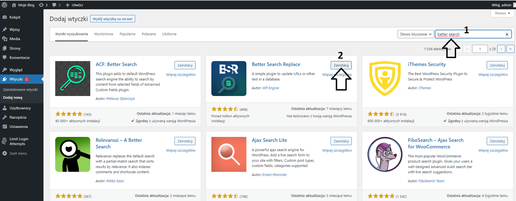Click Relevanssi plugin thumbnail

(73, 154)
